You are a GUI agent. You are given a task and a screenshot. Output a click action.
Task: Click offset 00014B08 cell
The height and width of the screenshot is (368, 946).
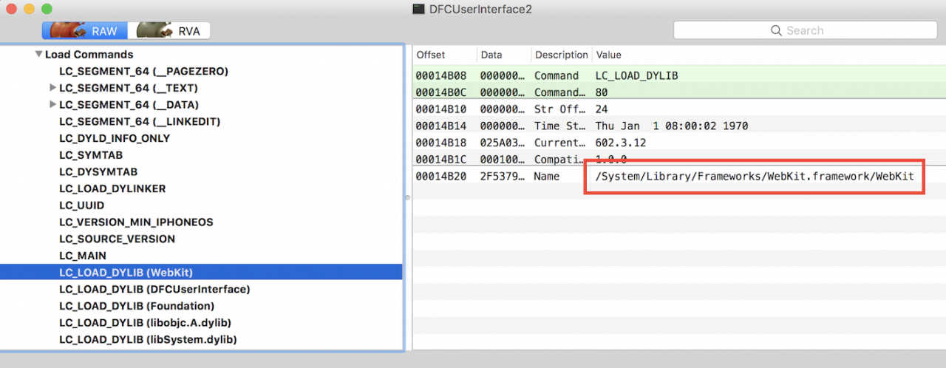click(x=440, y=75)
